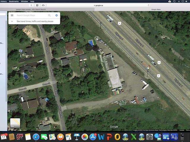Image resolution: width=190 pixels, height=142 pixels.
Task: Reload the page with the refresh icon
Action: click(148, 5)
